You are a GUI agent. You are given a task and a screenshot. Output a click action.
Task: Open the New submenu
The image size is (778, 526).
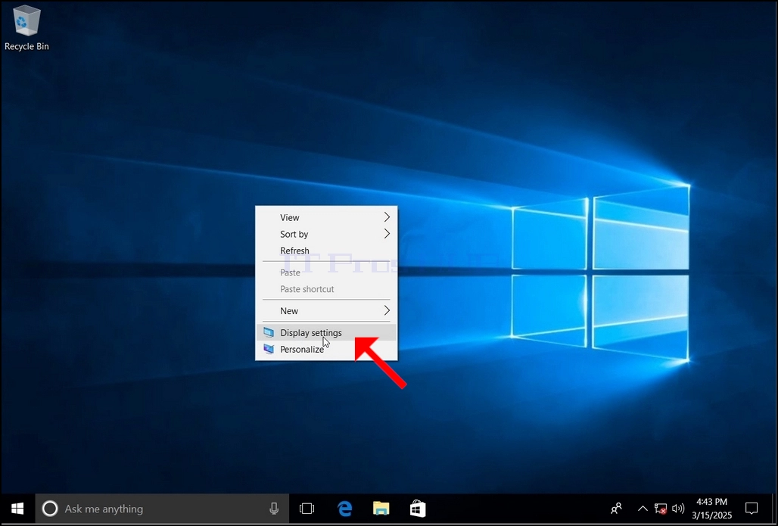tap(326, 310)
